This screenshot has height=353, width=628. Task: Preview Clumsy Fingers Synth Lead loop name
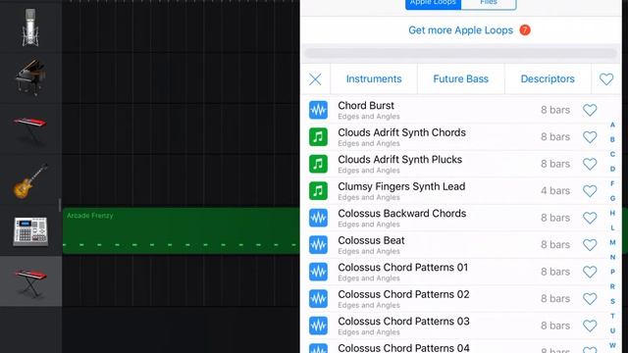point(401,186)
